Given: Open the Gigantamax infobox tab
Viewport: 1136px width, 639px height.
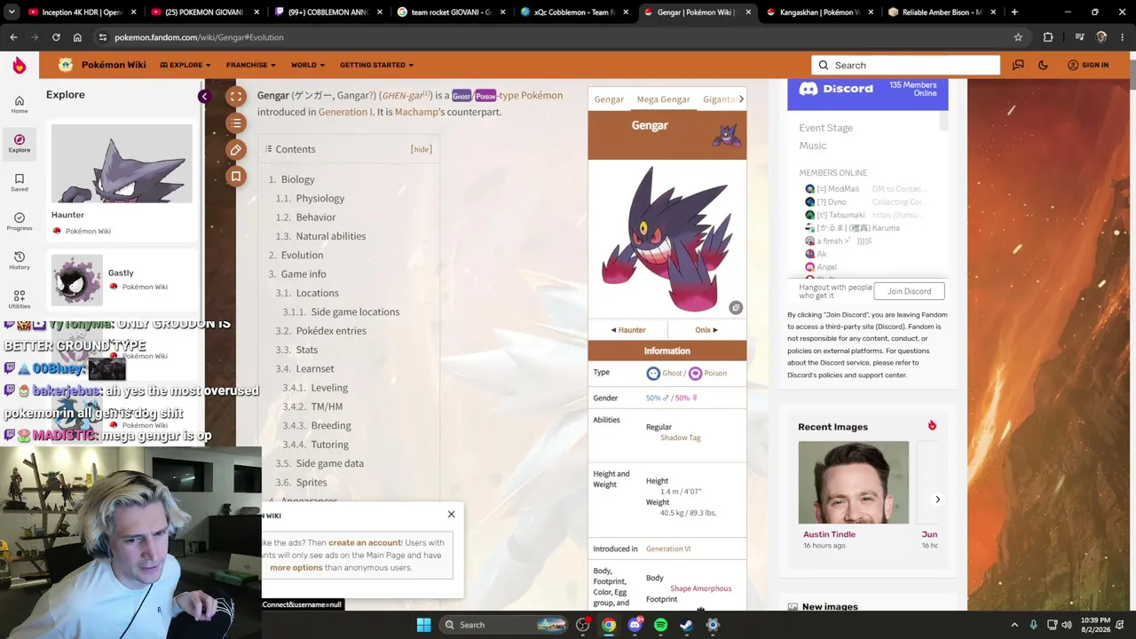Looking at the screenshot, I should 718,99.
